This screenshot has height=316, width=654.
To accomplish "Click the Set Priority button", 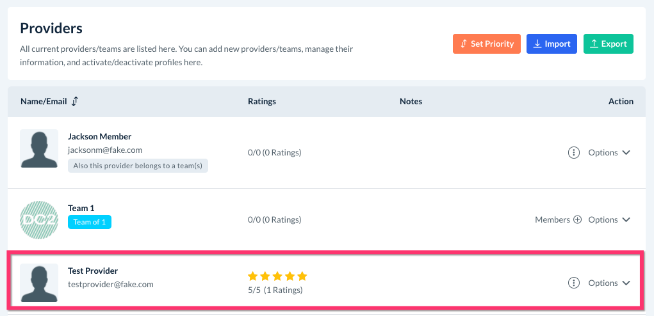I will pyautogui.click(x=487, y=43).
